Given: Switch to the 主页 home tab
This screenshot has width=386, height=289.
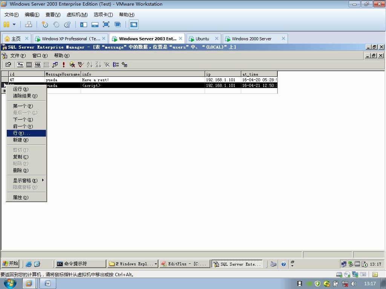Looking at the screenshot, I should tap(16, 39).
